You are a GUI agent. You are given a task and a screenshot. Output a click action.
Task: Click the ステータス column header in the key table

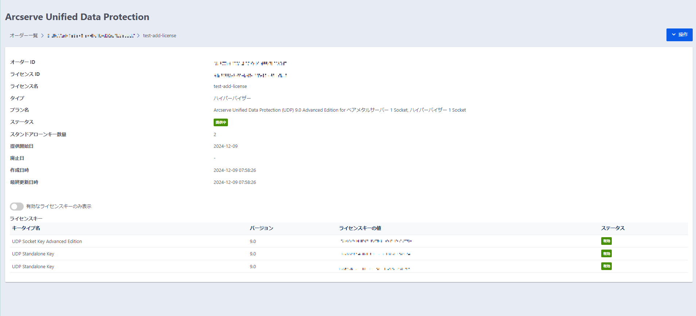pos(613,228)
